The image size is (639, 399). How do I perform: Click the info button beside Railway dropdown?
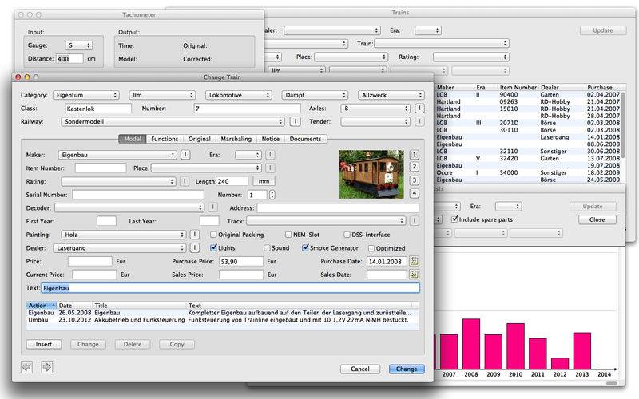pos(294,122)
